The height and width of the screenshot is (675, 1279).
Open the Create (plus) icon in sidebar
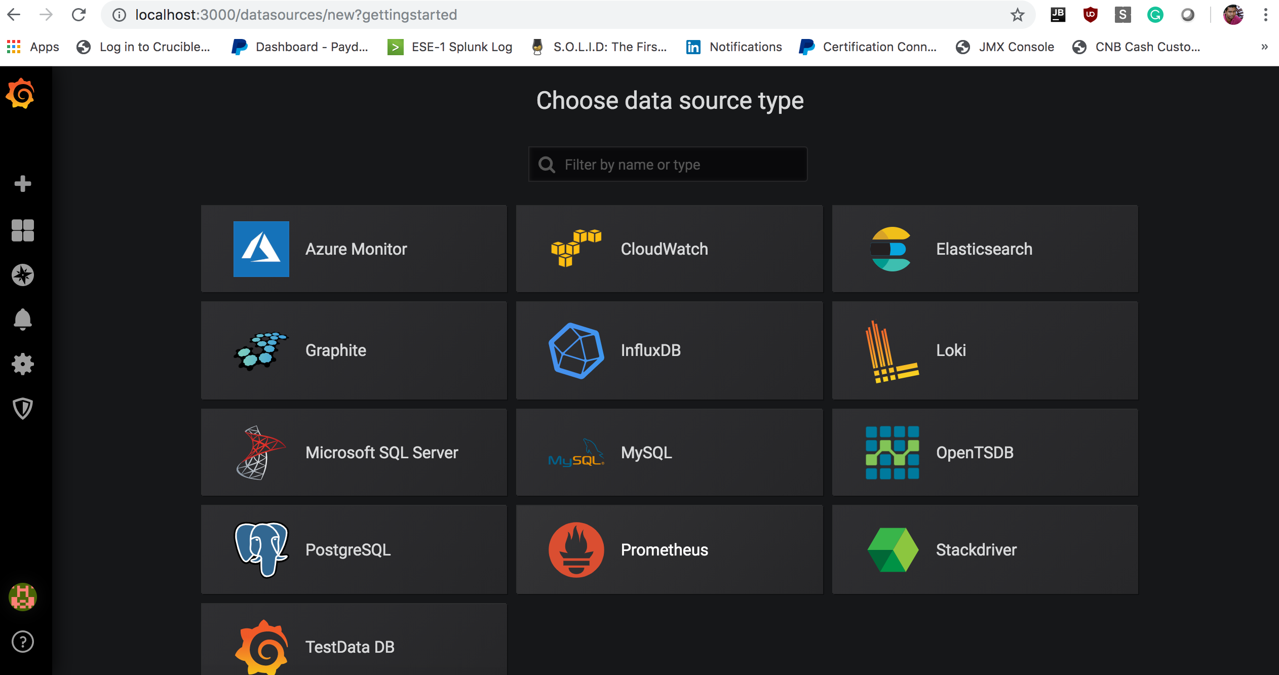22,183
